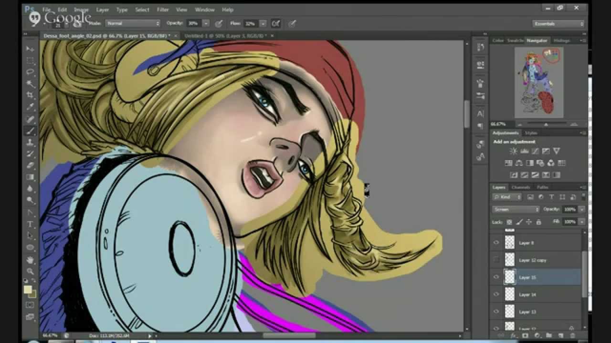Select the Crop tool
611x343 pixels.
tap(30, 95)
